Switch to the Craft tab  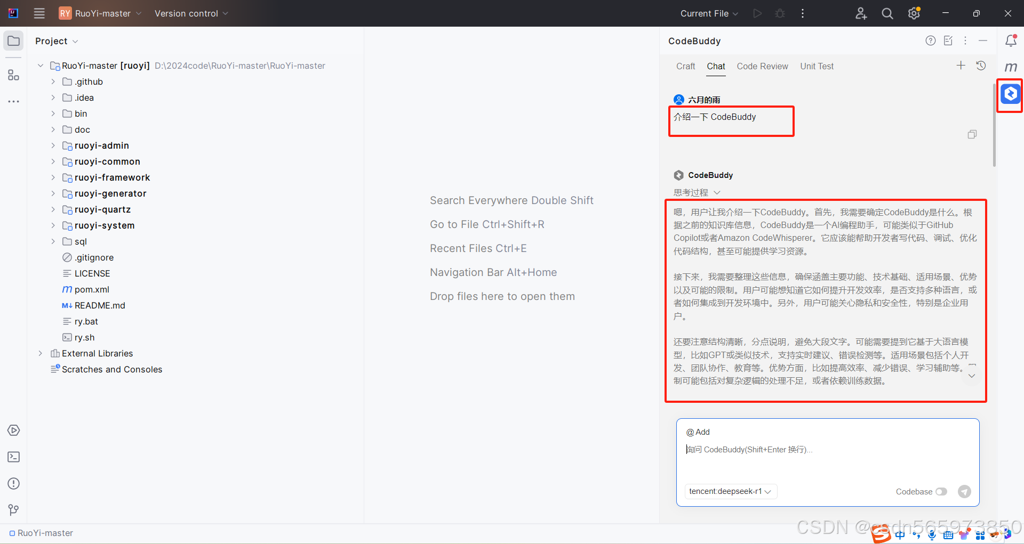coord(685,66)
